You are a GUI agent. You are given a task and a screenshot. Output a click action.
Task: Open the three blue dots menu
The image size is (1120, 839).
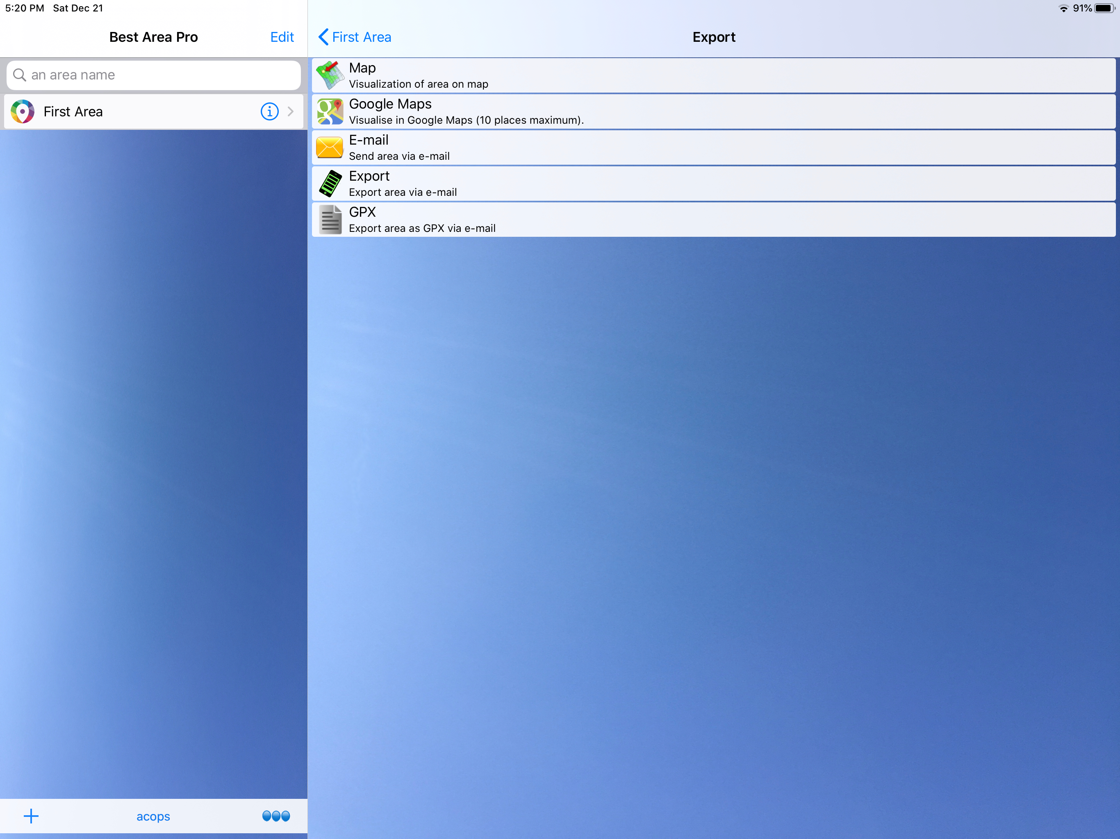click(x=276, y=816)
